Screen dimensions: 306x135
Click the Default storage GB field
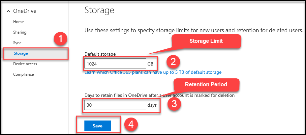(115, 63)
